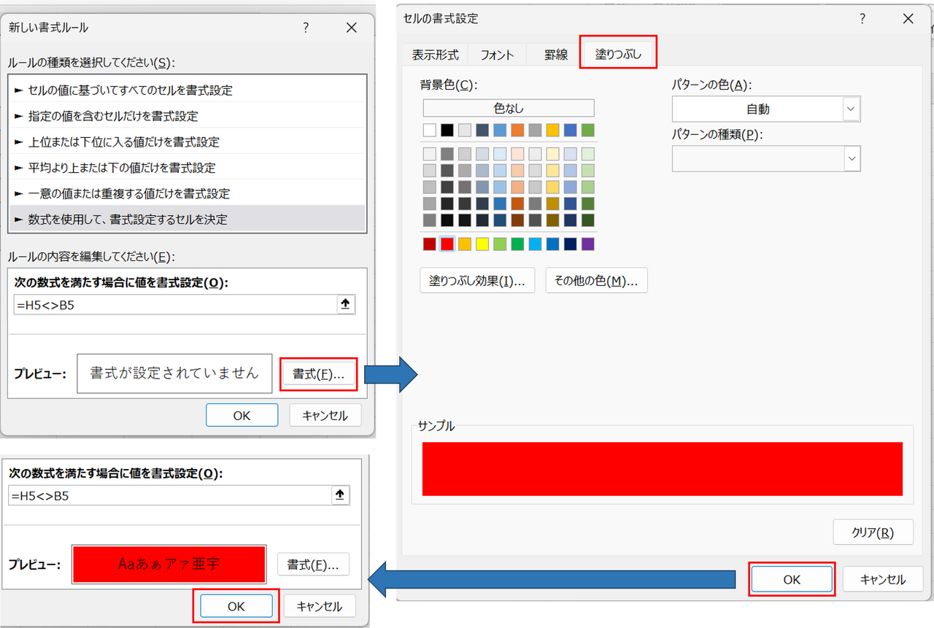934x628 pixels.
Task: Click the help icon in 新しい書式ルール dialog
Action: click(x=306, y=28)
